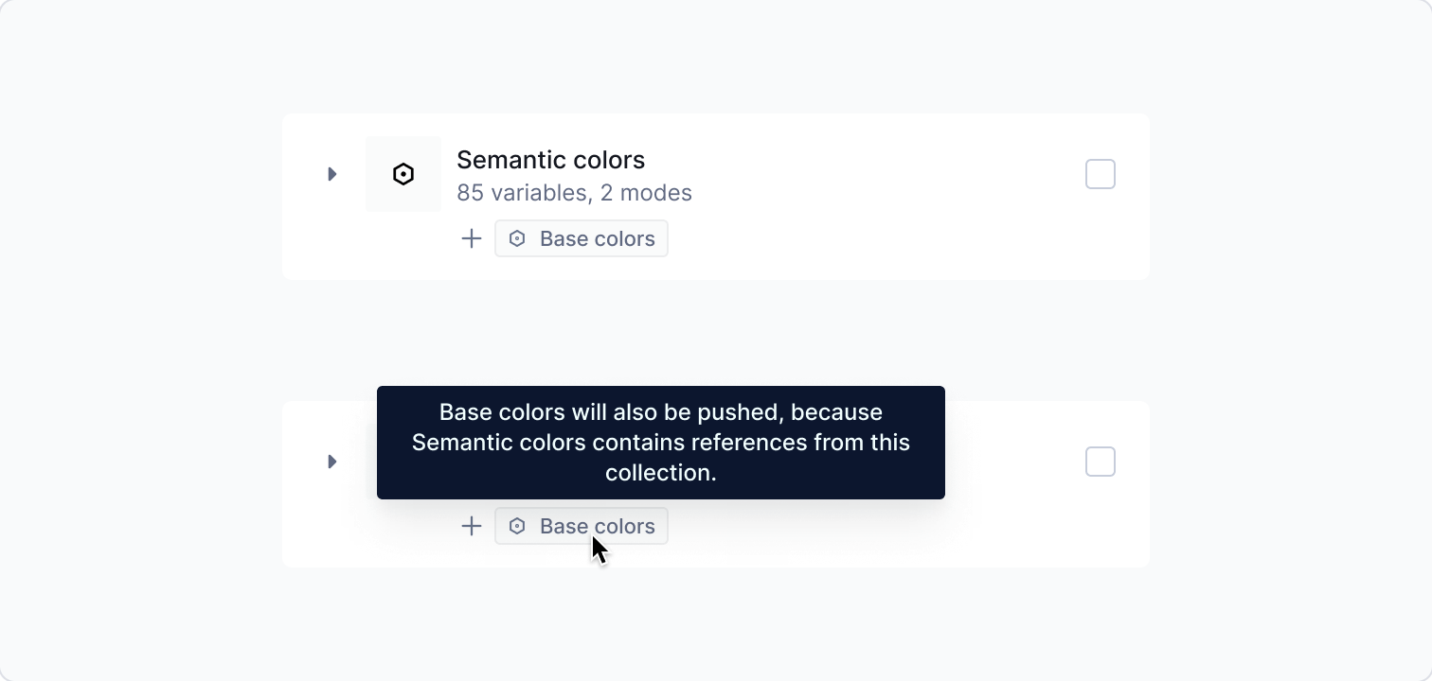The height and width of the screenshot is (681, 1432).
Task: Click the 85 variables, 2 modes label
Action: pyautogui.click(x=574, y=192)
